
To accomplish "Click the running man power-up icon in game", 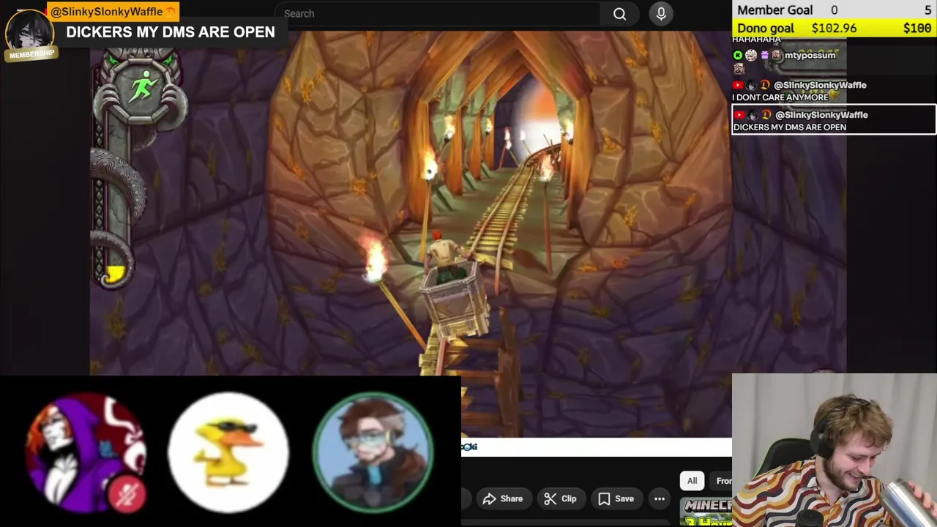I will pos(142,89).
